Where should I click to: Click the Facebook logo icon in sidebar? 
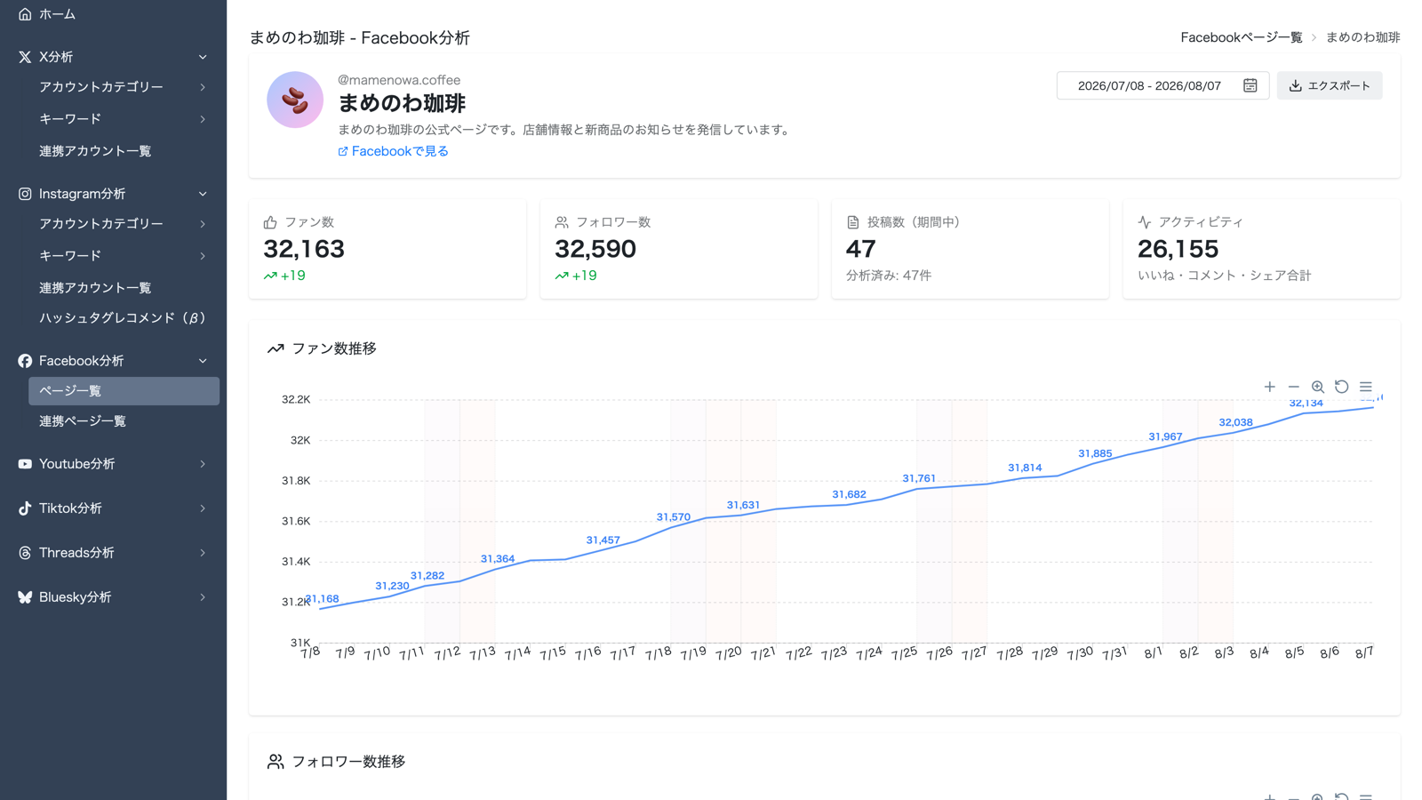pyautogui.click(x=25, y=361)
